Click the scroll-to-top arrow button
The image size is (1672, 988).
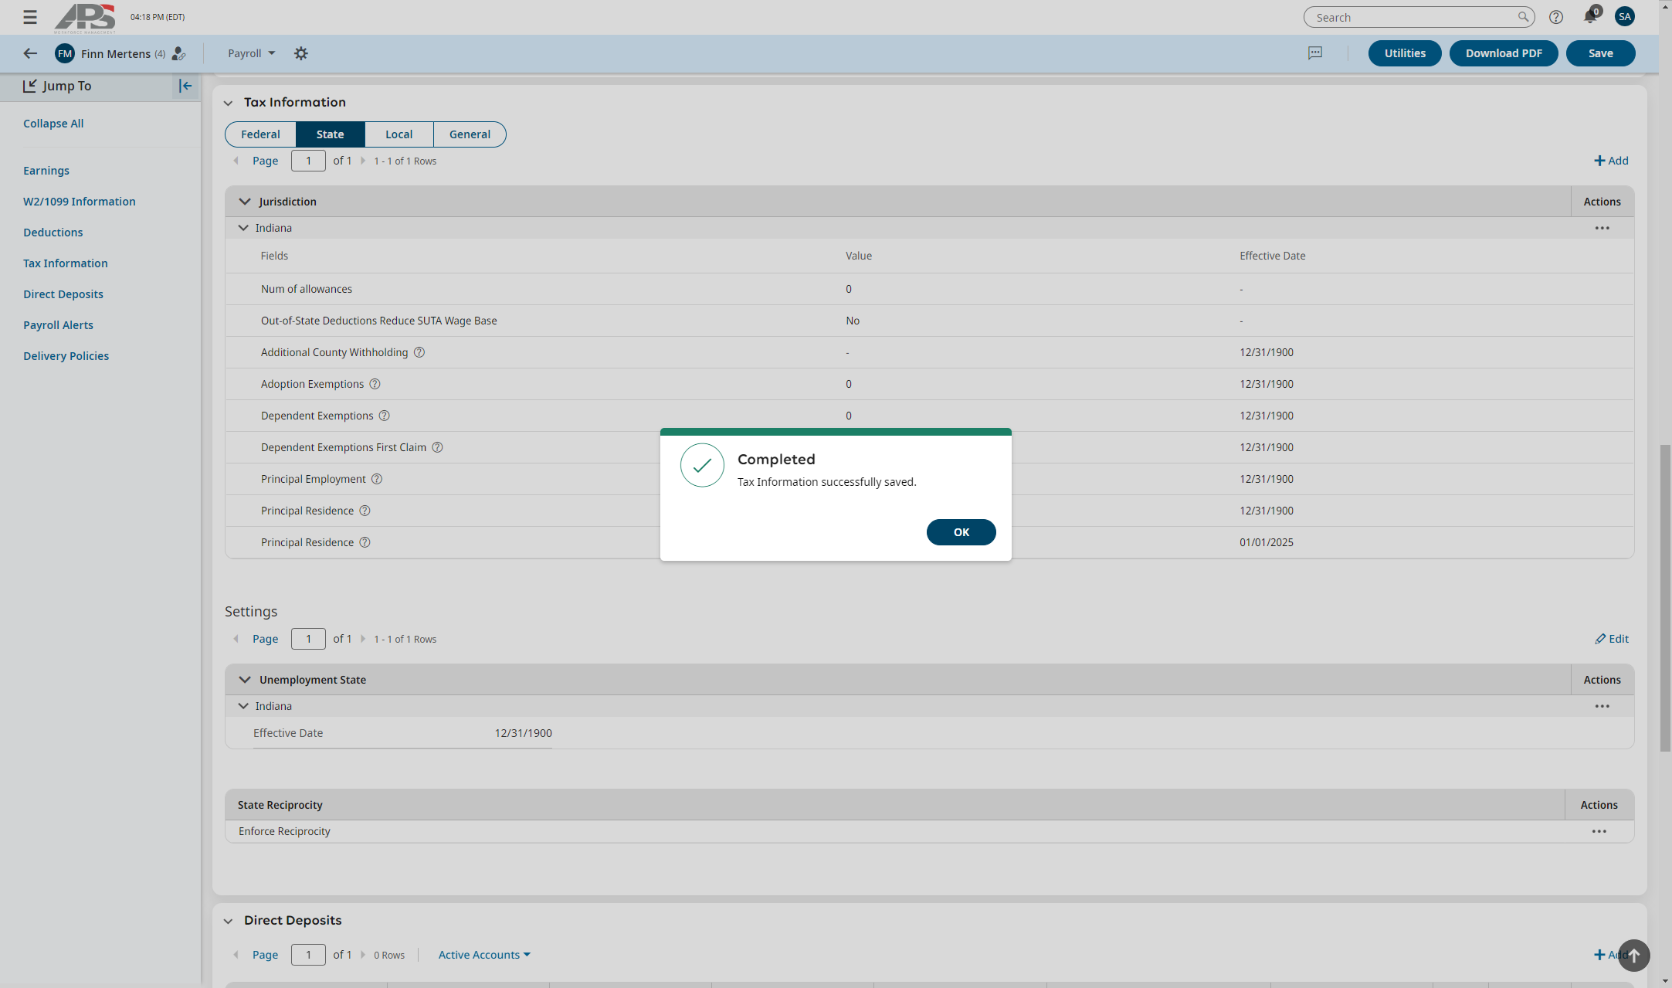pyautogui.click(x=1633, y=955)
